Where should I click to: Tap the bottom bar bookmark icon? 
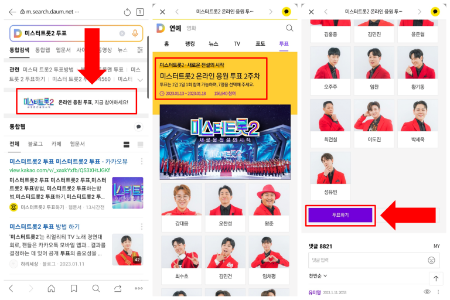[74, 288]
